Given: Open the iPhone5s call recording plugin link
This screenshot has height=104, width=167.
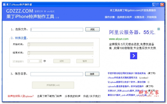Looking at the screenshot, I should click(126, 86).
